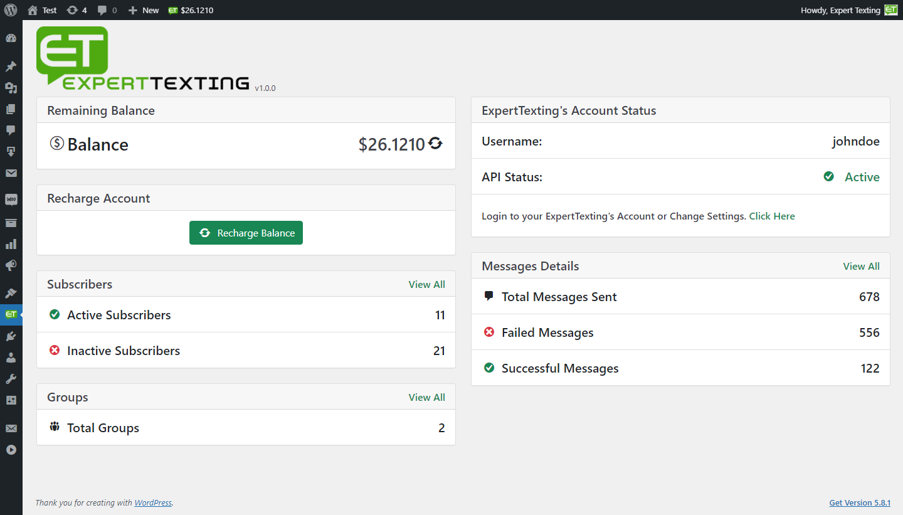Viewport: 903px width, 515px height.
Task: Refresh balance using the sync arrows icon
Action: click(x=435, y=144)
